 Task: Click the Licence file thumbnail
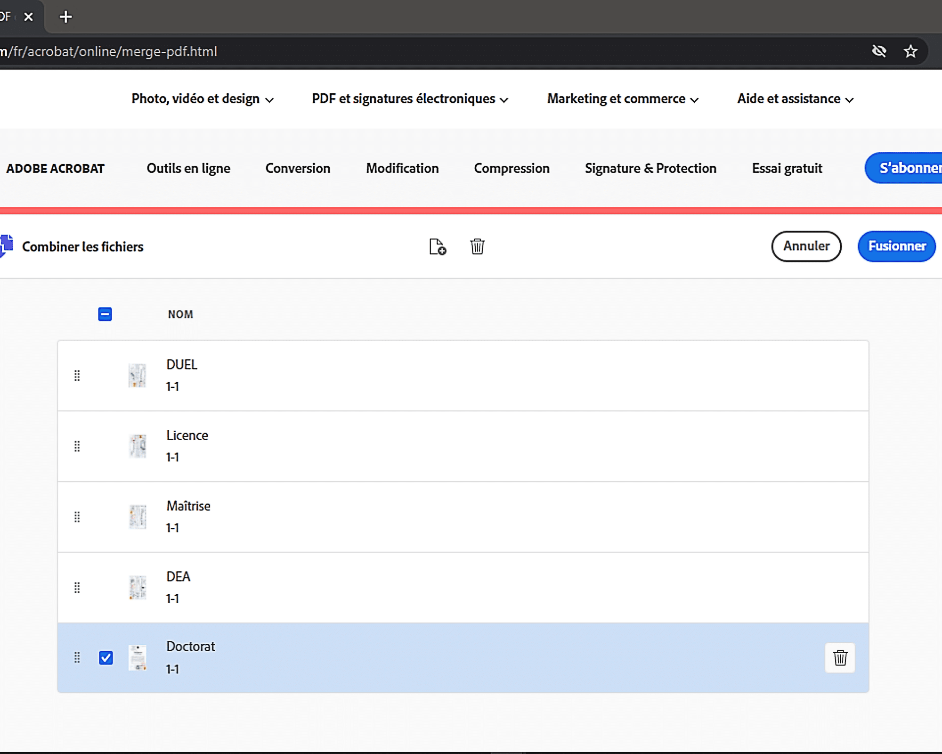(x=138, y=446)
